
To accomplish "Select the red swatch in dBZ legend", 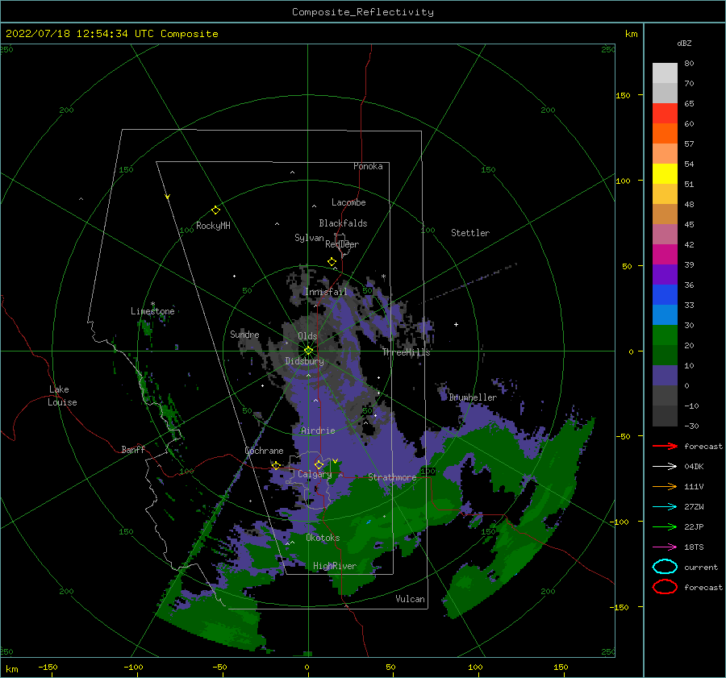I will click(x=665, y=114).
